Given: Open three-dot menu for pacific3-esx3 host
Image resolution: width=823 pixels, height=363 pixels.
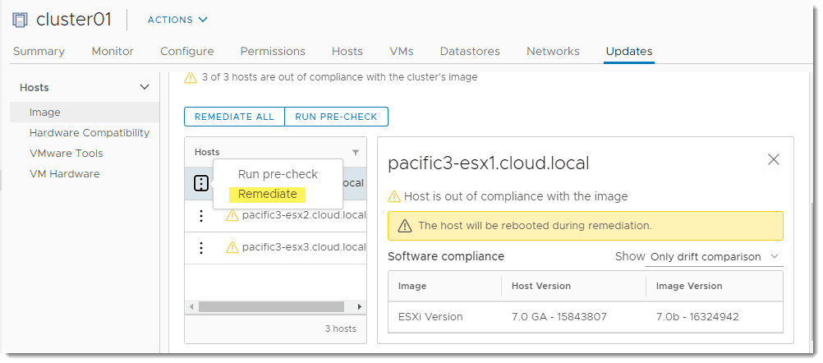Looking at the screenshot, I should [x=201, y=247].
